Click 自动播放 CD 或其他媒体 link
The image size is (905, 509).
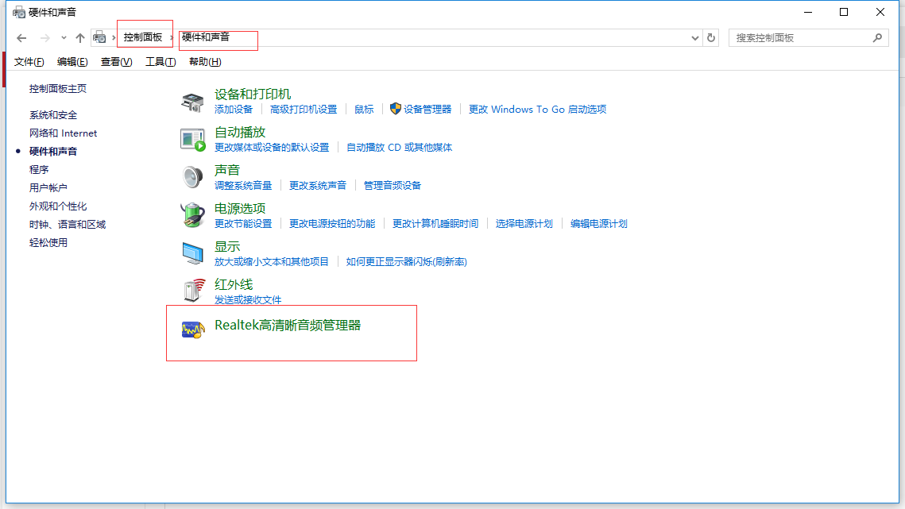pos(399,147)
